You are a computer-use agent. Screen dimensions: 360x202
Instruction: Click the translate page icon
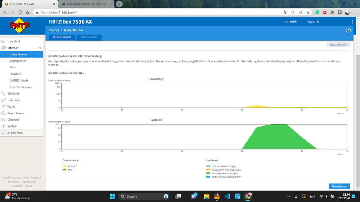tap(285, 12)
